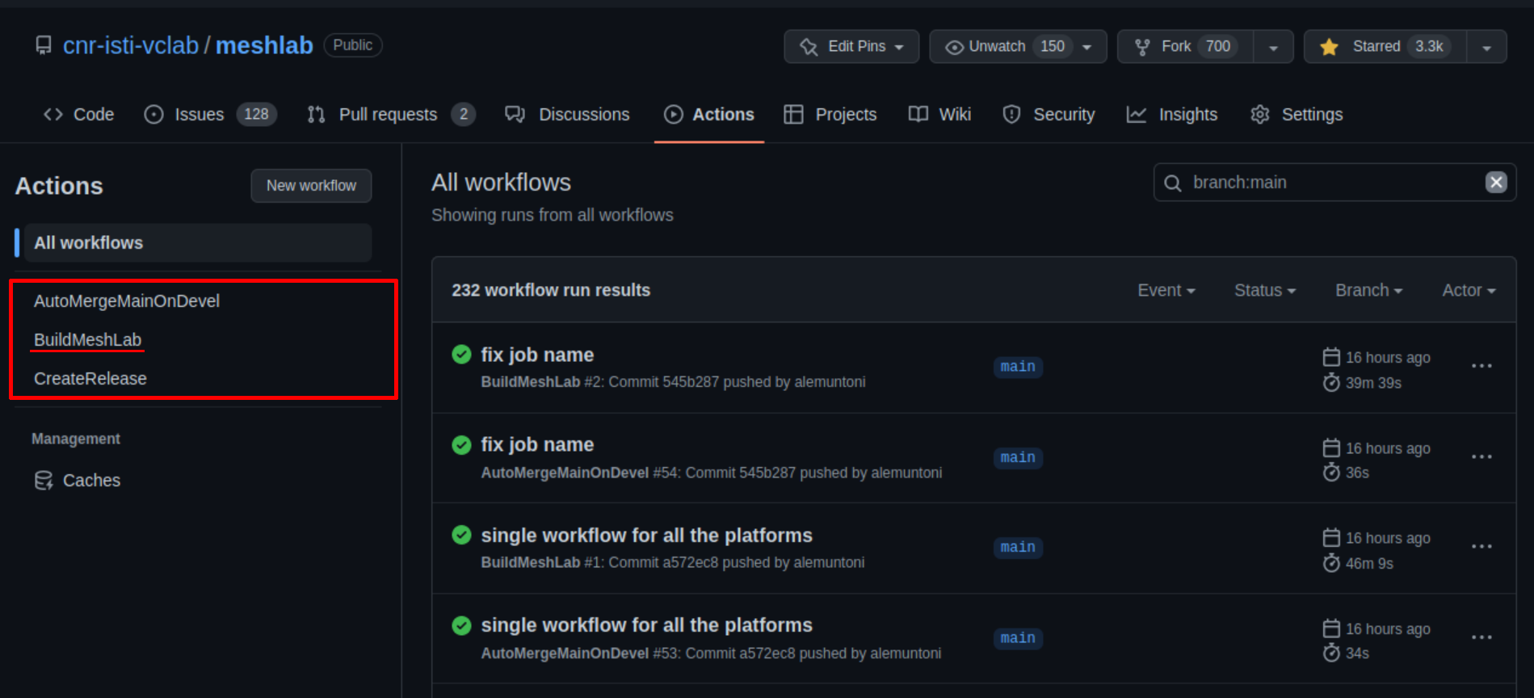
Task: Click the star icon on Starred button
Action: [1329, 47]
